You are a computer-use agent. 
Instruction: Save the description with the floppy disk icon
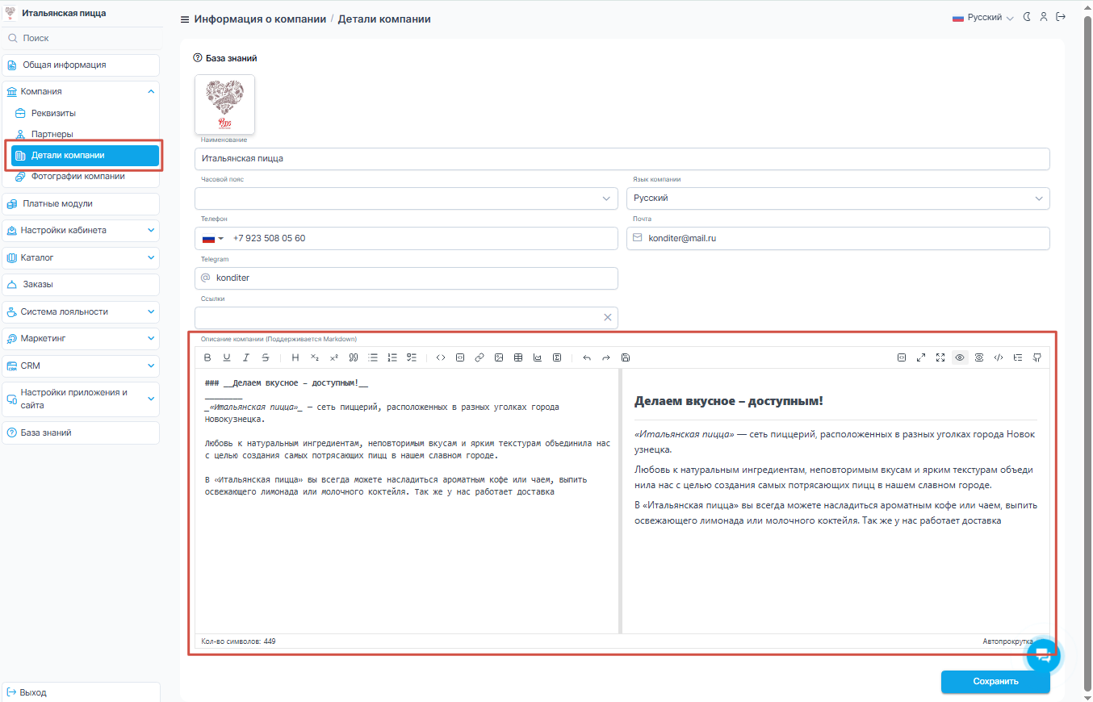click(626, 357)
